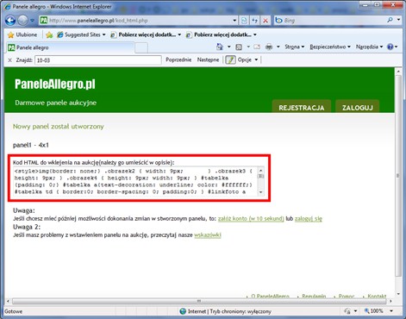
Task: Select the Panele allegro tab
Action: click(x=70, y=47)
